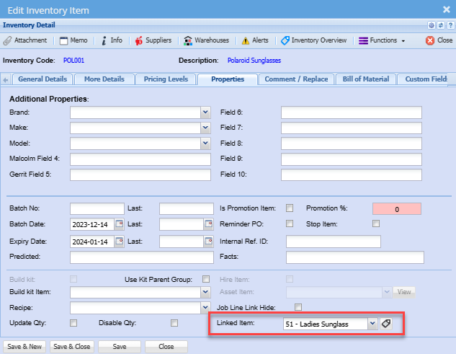Toggle the Reminder PO checkbox
456x354 pixels.
tap(290, 224)
